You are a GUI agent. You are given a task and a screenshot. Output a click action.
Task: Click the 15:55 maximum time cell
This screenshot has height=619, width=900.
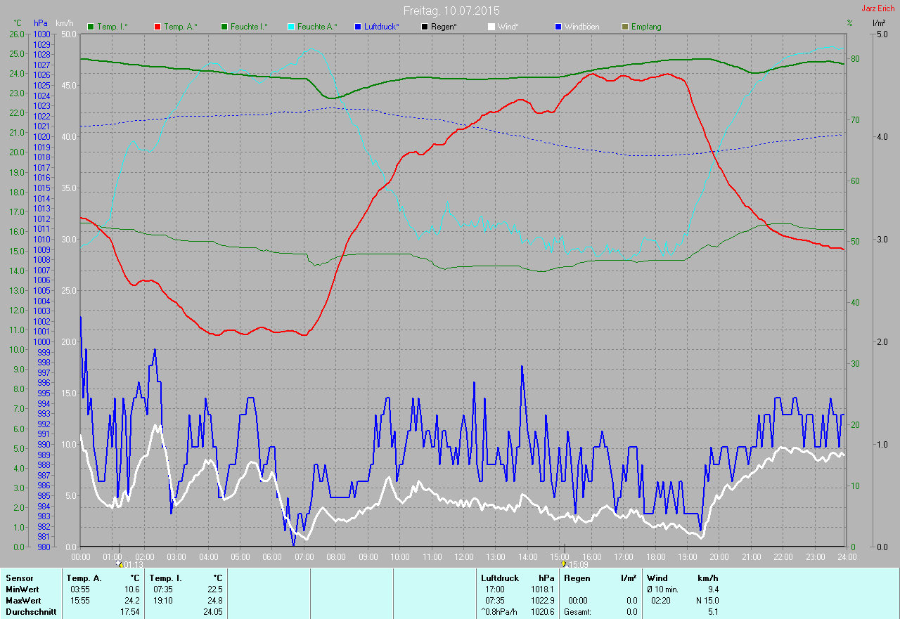tap(79, 601)
